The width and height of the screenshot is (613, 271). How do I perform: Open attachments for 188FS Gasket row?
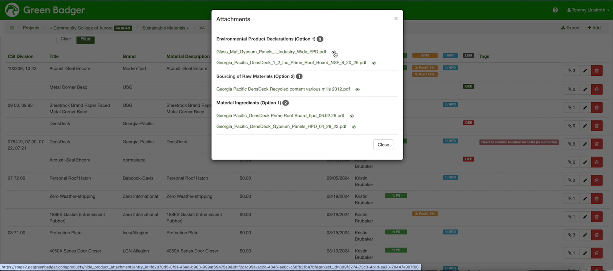coord(572,217)
